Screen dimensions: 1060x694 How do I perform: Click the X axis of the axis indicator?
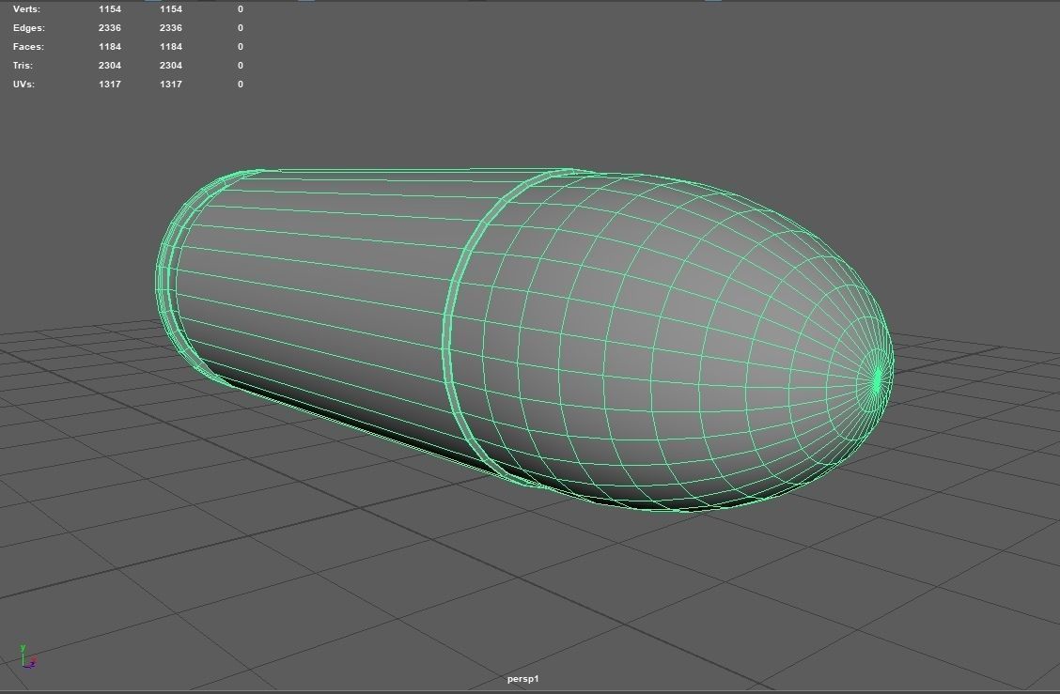point(34,658)
